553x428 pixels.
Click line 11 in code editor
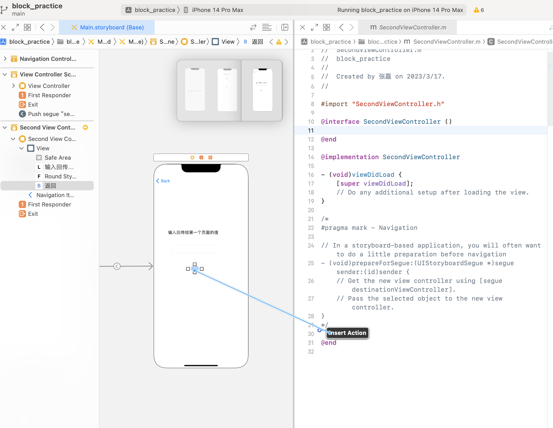click(x=421, y=130)
